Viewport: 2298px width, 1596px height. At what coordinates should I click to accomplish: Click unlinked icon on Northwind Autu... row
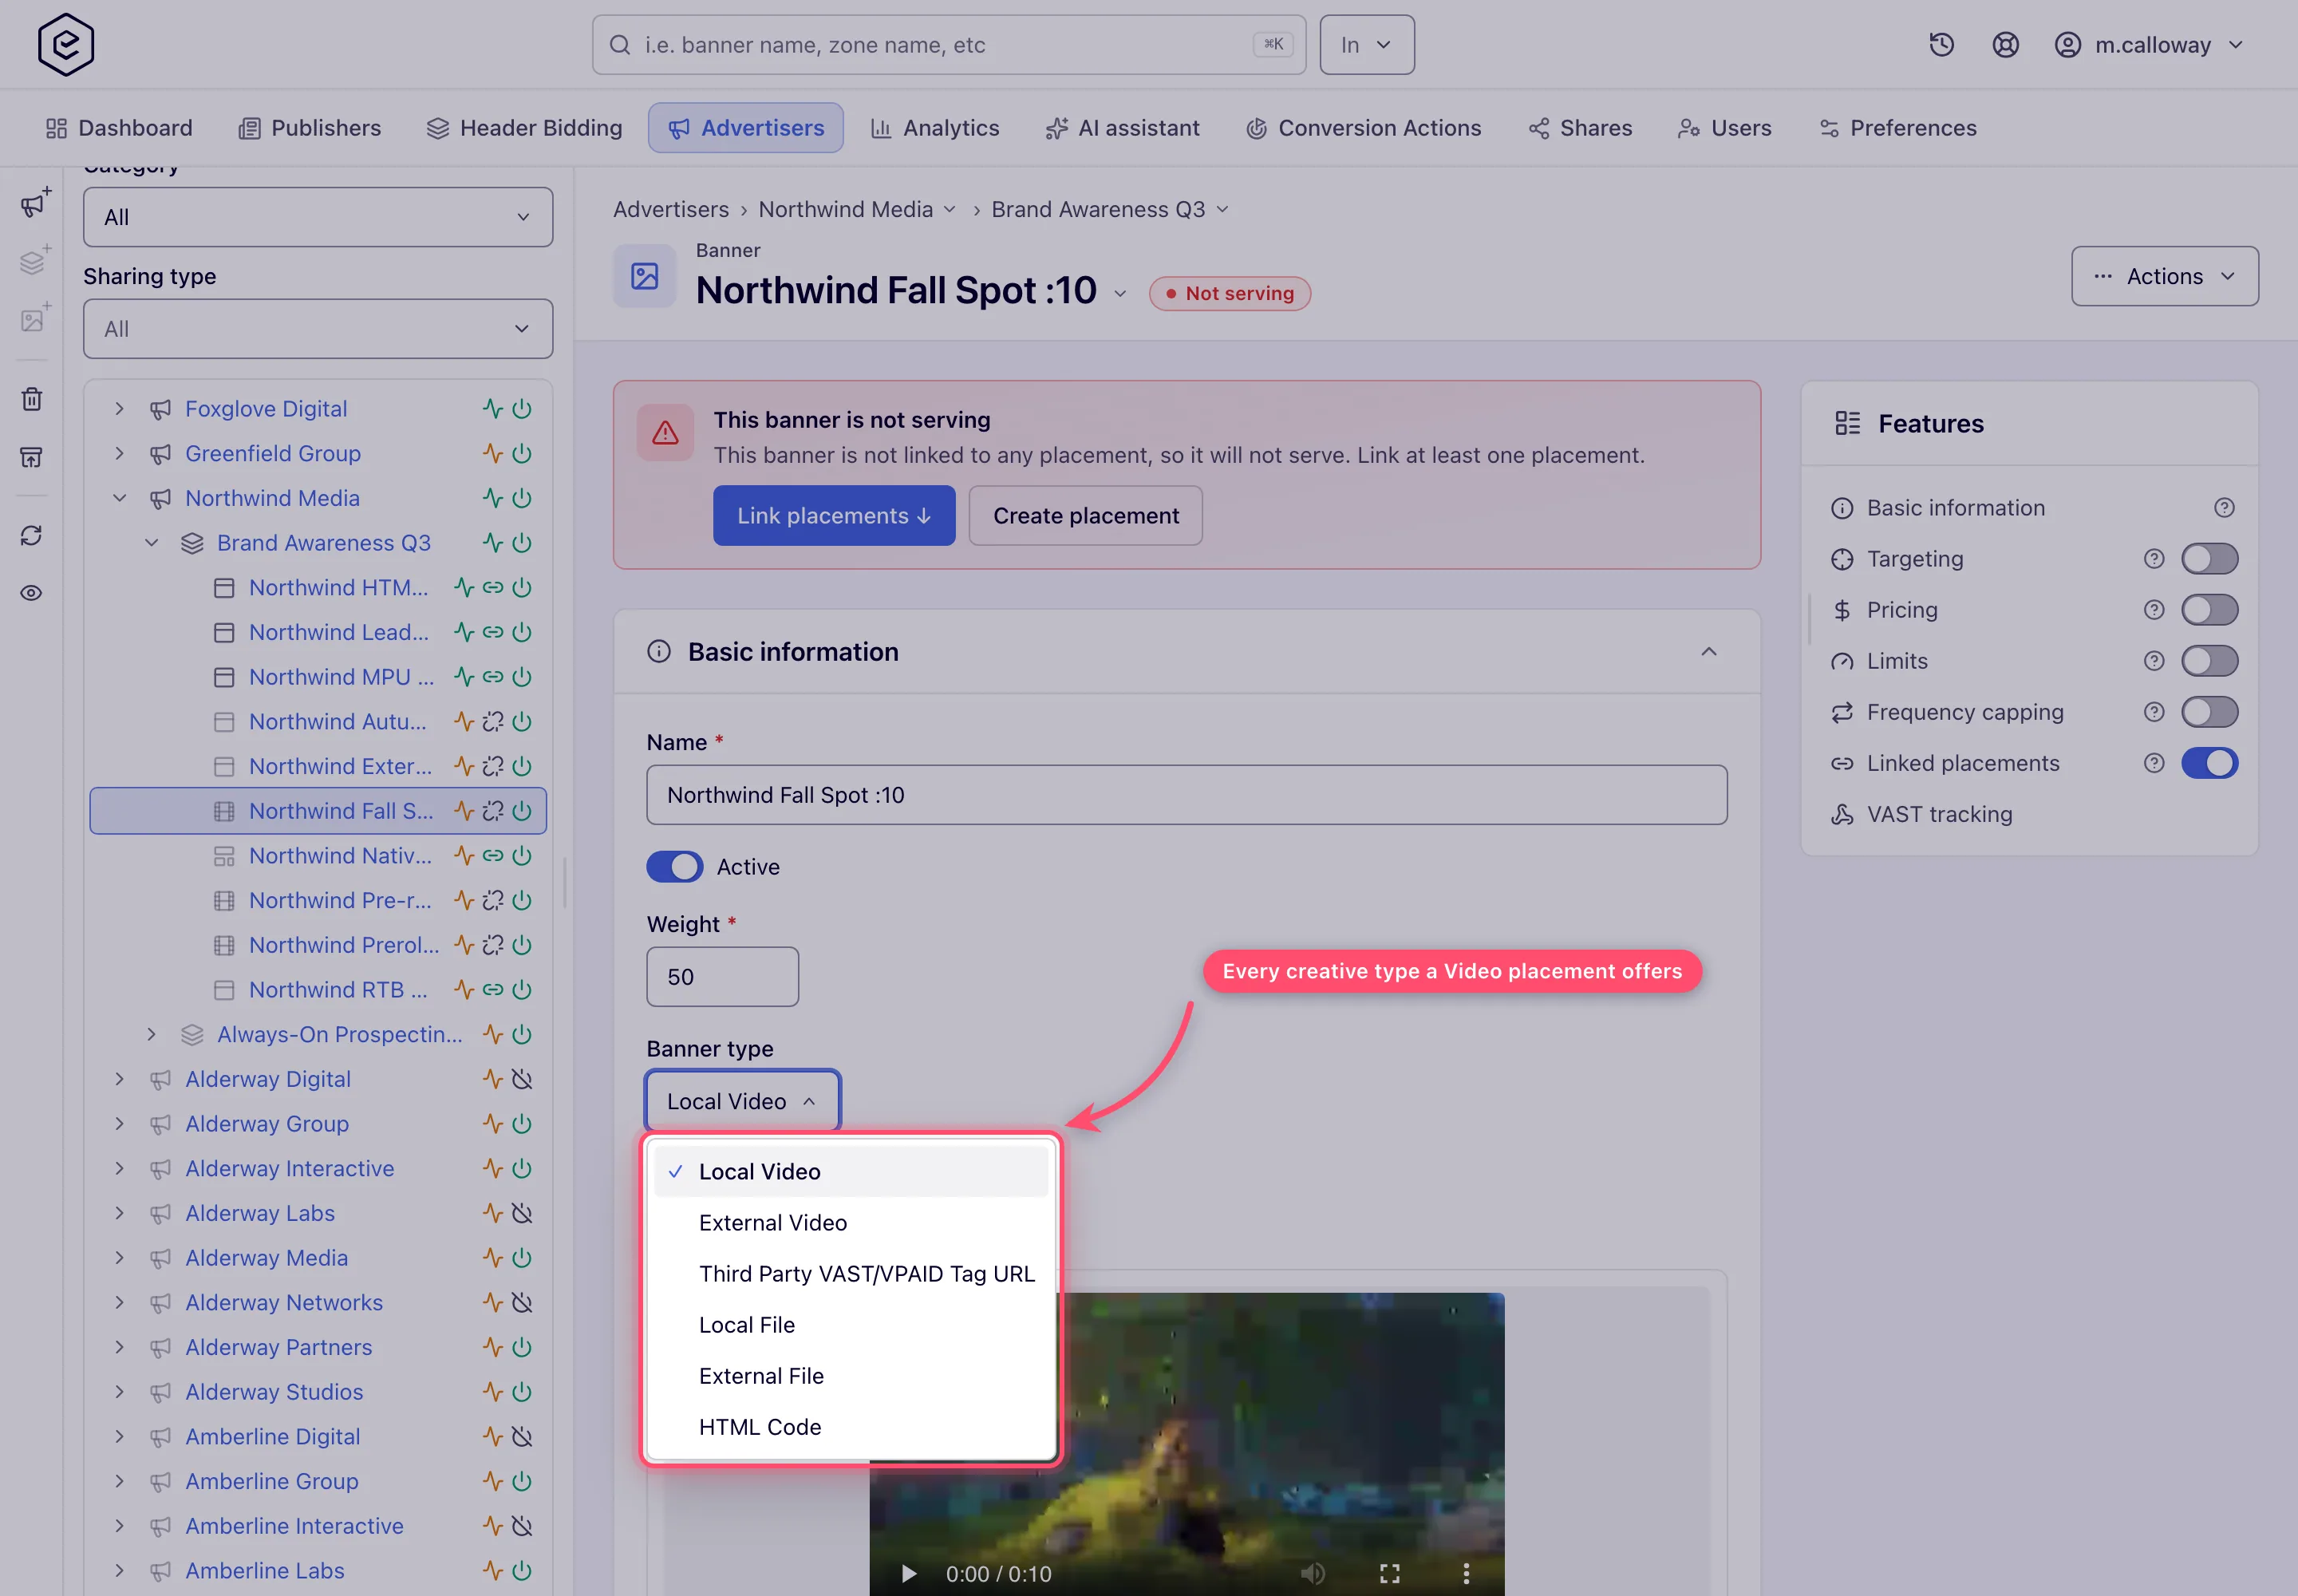493,722
